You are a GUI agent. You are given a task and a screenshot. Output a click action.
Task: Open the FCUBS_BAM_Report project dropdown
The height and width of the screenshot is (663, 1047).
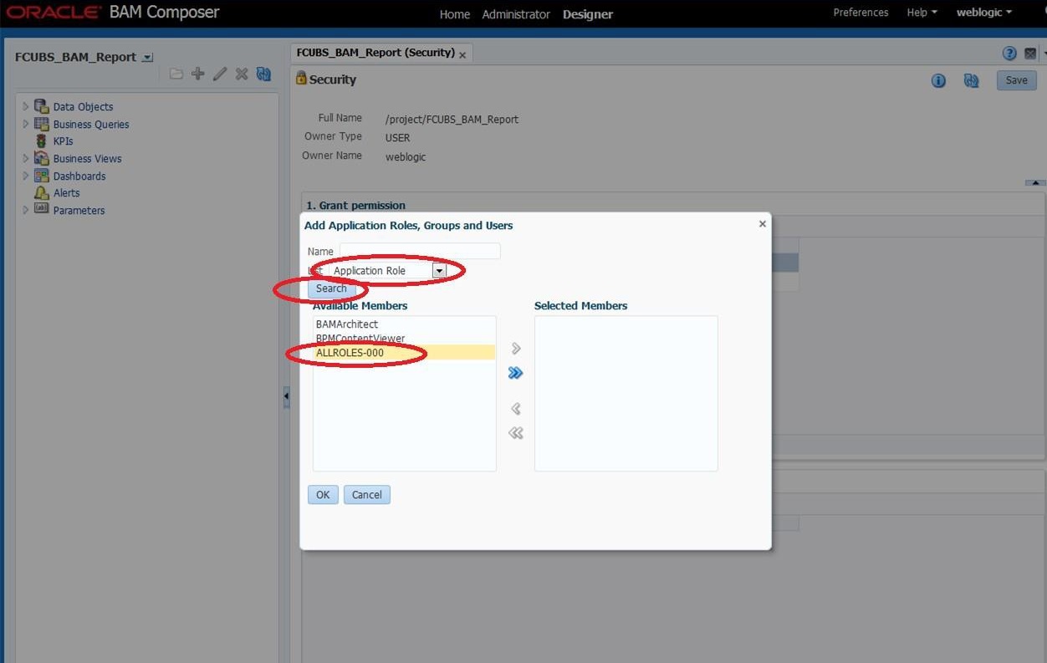pyautogui.click(x=148, y=58)
